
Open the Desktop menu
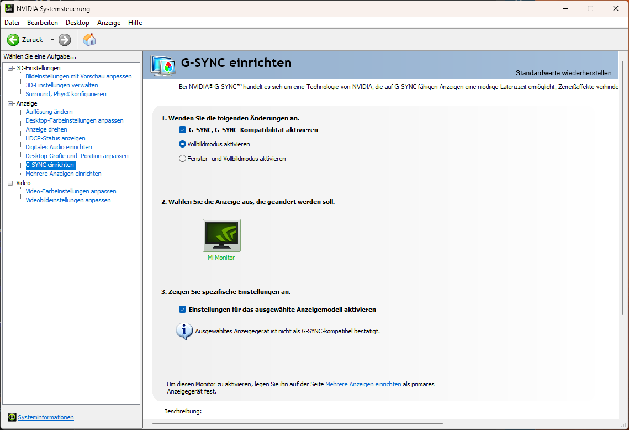(x=77, y=23)
